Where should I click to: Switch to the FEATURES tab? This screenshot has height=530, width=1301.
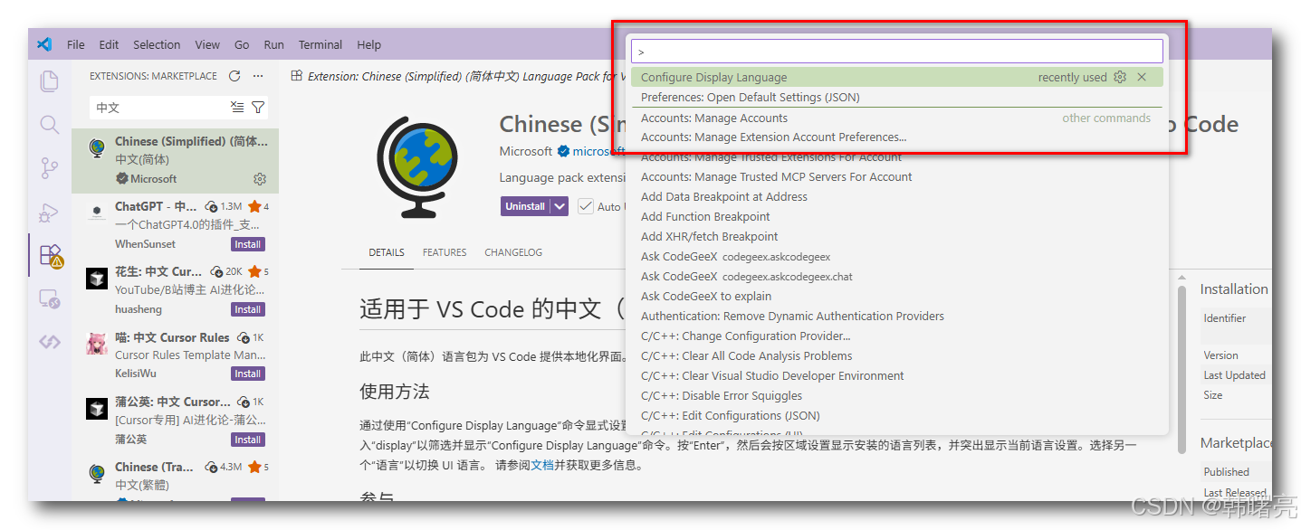pos(445,252)
